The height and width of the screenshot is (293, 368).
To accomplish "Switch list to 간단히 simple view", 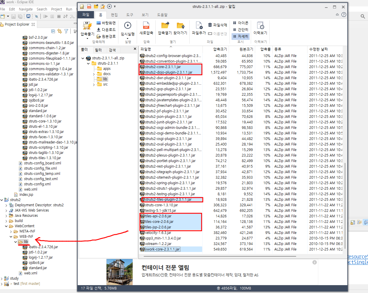I will [241, 30].
